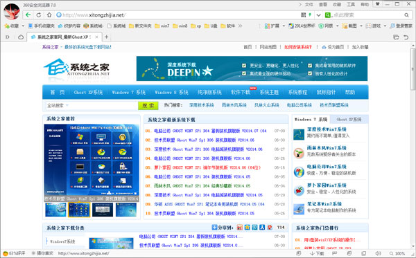Expand the 扩展 dropdown arrow
The height and width of the screenshot is (258, 416).
[x=284, y=26]
